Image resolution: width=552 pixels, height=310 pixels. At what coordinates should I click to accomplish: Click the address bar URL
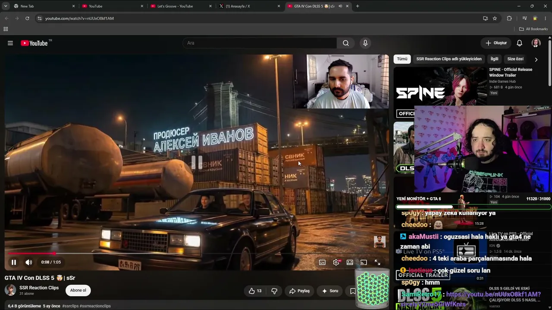tap(79, 19)
